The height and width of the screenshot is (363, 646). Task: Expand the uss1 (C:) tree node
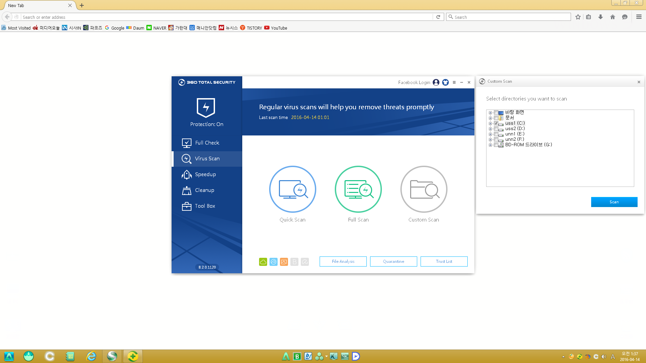point(491,123)
